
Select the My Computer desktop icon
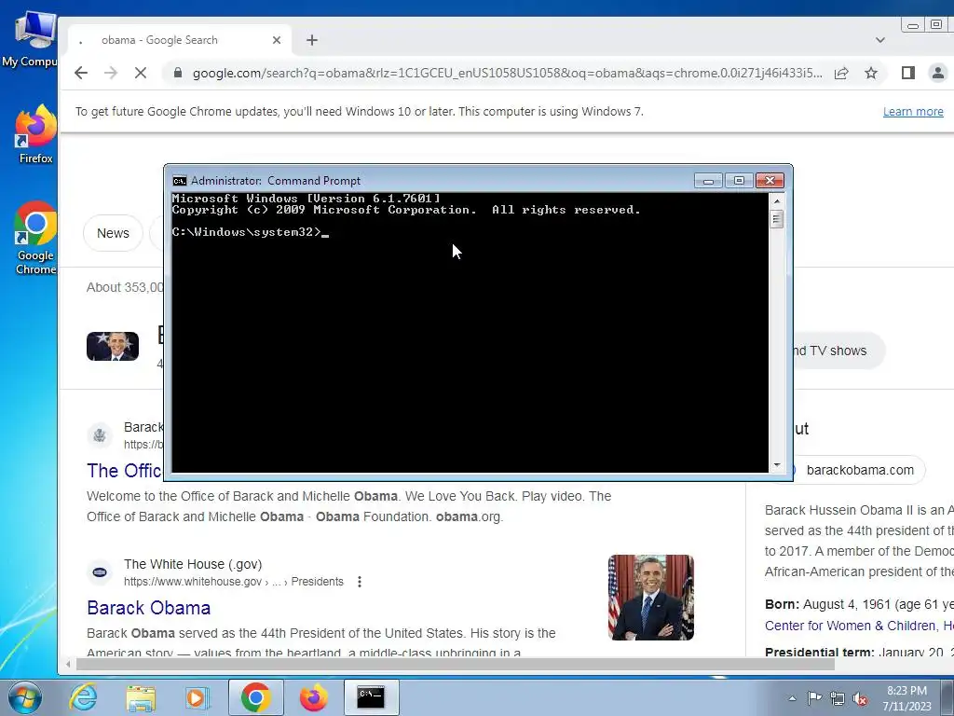pos(32,39)
